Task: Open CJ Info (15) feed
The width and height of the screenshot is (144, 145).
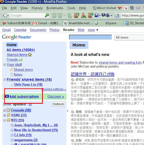Action: (23, 135)
